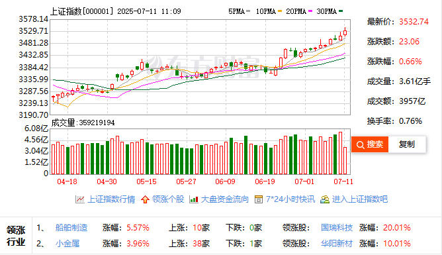This screenshot has width=442, height=255.
Task: Open 小金属 industry link
Action: [x=67, y=244]
